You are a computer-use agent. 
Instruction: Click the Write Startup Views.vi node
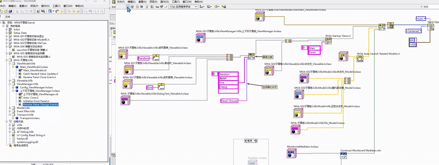328,42
